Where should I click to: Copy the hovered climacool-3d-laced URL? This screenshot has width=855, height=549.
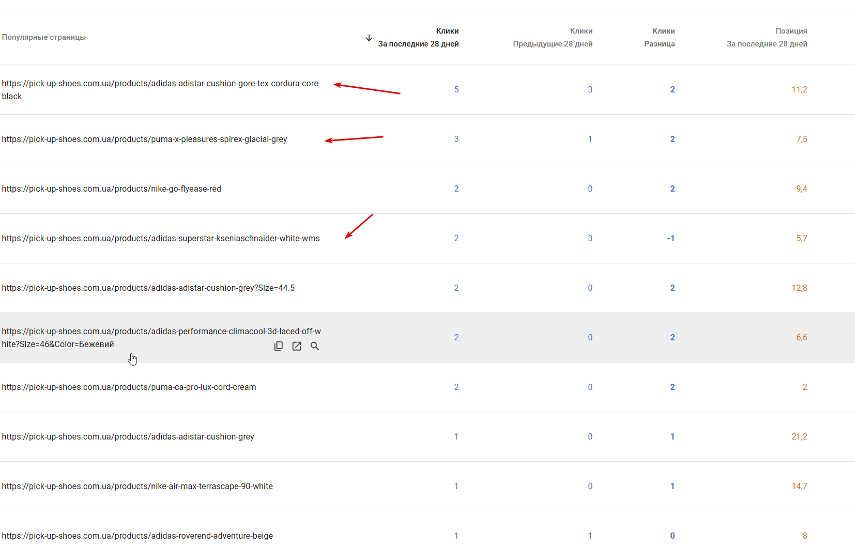pyautogui.click(x=279, y=346)
